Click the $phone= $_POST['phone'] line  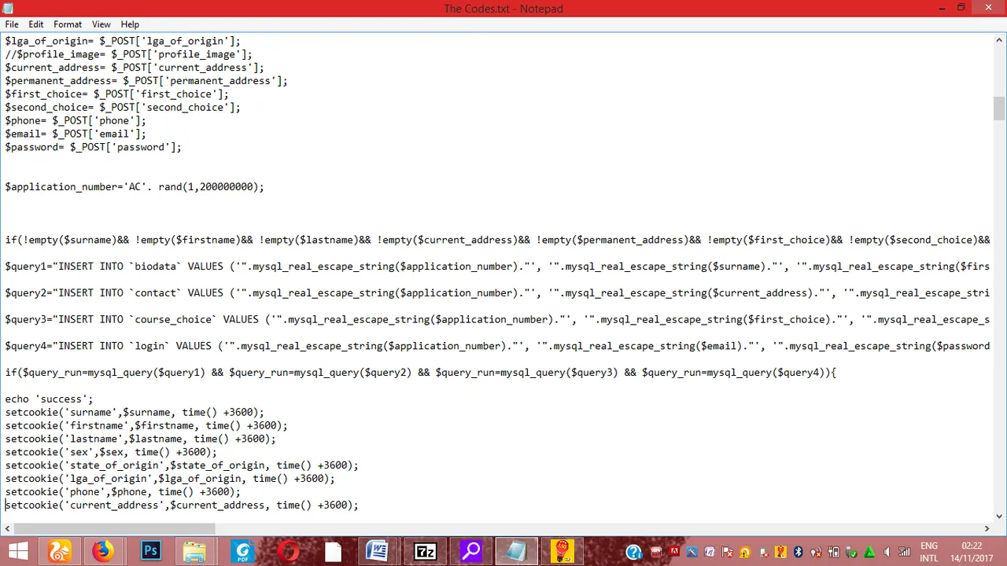click(x=76, y=120)
